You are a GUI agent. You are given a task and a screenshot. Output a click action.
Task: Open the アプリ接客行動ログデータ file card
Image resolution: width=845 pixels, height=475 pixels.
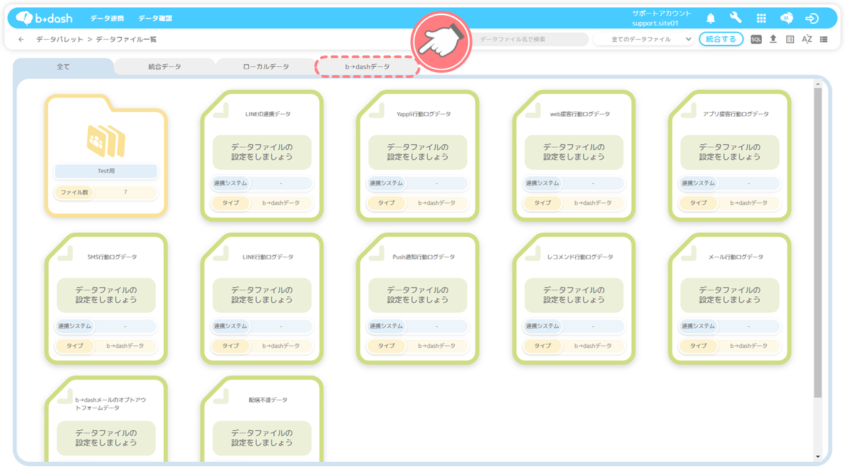(729, 155)
